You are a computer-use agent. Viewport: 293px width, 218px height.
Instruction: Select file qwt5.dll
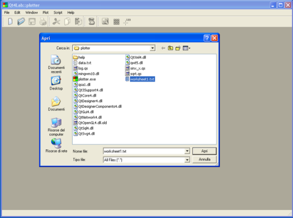point(134,63)
